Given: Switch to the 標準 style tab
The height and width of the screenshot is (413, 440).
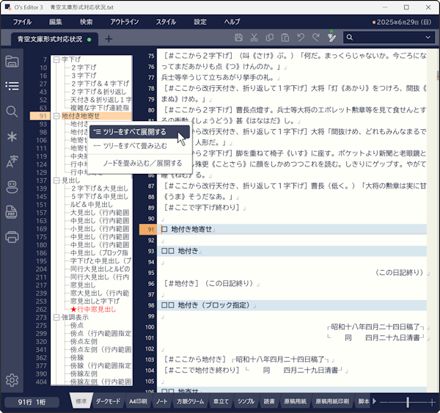Looking at the screenshot, I should point(81,401).
